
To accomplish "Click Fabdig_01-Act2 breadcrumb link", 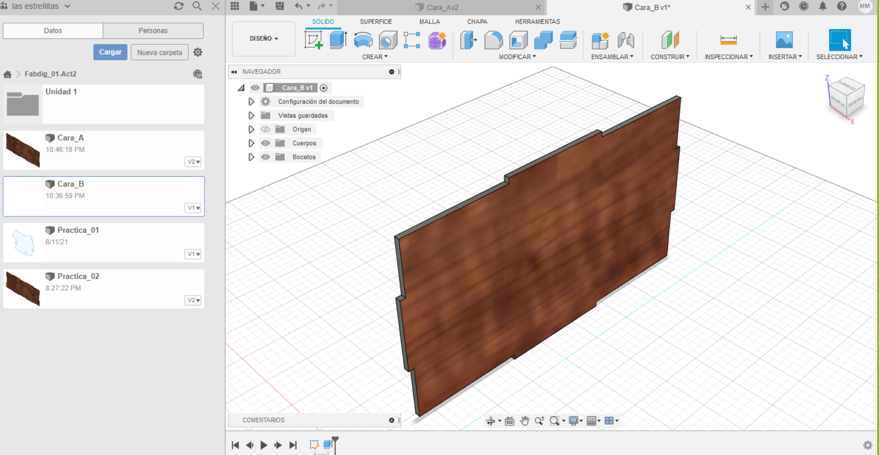I will pos(50,74).
